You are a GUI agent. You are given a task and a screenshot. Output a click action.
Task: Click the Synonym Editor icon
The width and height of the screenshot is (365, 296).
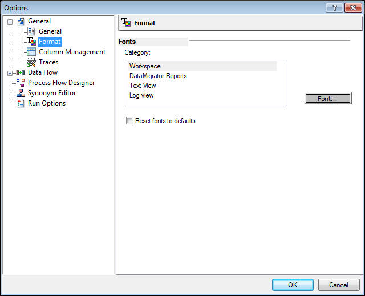click(x=21, y=93)
